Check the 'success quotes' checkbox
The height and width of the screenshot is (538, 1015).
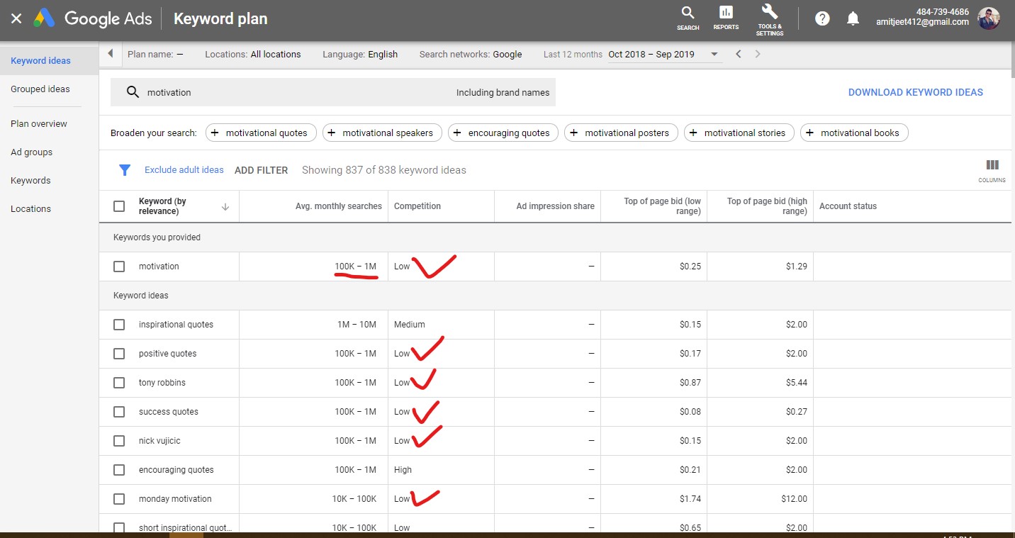[x=119, y=412]
